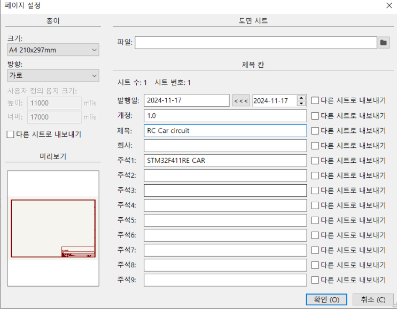Click the 주석1 field STM32F411RE CAR
397x309 pixels.
tap(225, 161)
